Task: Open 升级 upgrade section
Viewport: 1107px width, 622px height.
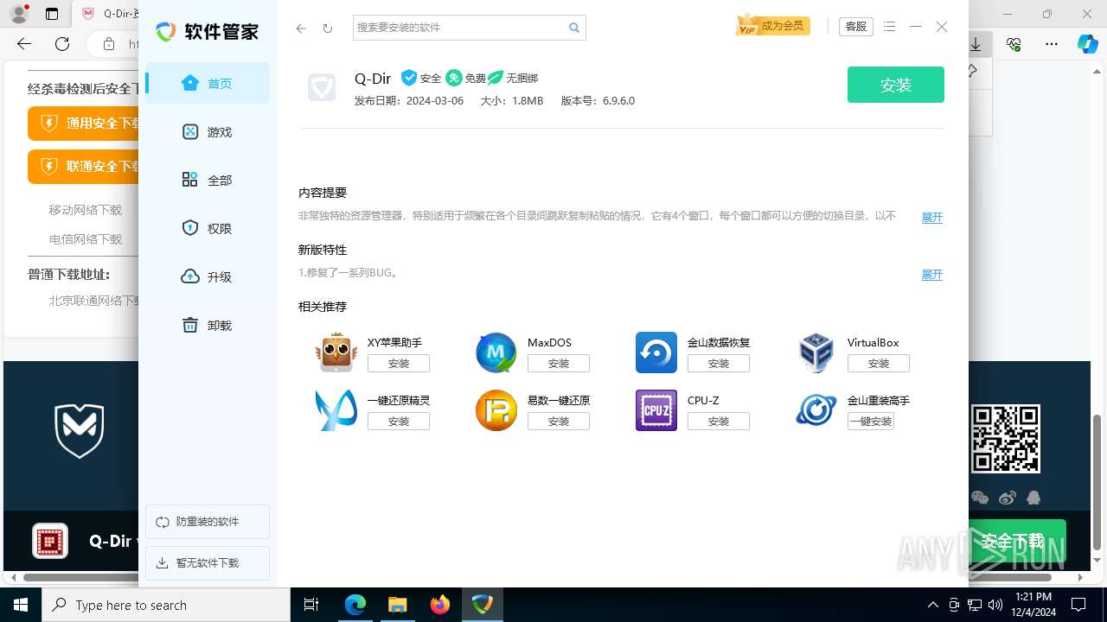Action: (208, 277)
